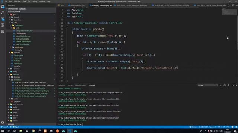Click the open changes icon in editor toolbar
Image resolution: width=238 pixels, height=133 pixels.
tap(229, 6)
